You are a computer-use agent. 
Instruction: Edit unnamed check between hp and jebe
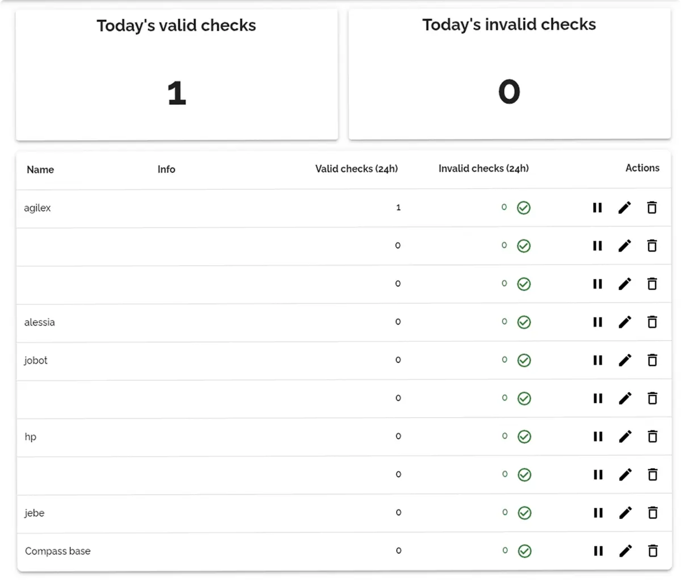[625, 475]
